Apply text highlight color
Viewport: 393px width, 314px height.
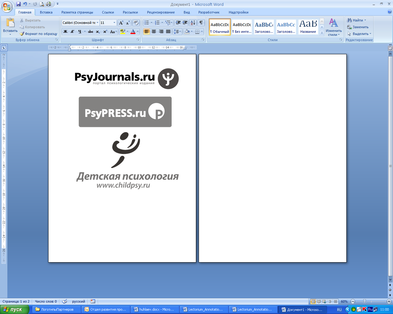click(123, 31)
